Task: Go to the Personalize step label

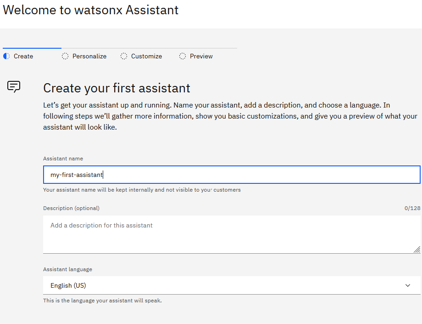Action: click(89, 56)
